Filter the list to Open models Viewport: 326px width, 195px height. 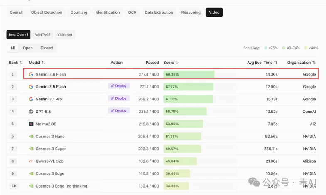pyautogui.click(x=28, y=48)
